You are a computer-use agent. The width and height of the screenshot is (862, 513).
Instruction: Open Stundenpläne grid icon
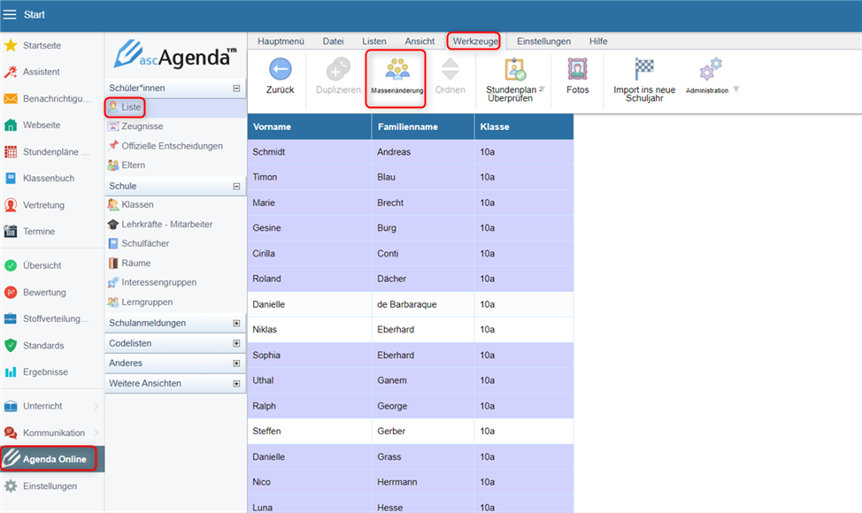click(x=11, y=151)
